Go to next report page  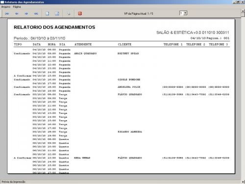[x=26, y=14]
